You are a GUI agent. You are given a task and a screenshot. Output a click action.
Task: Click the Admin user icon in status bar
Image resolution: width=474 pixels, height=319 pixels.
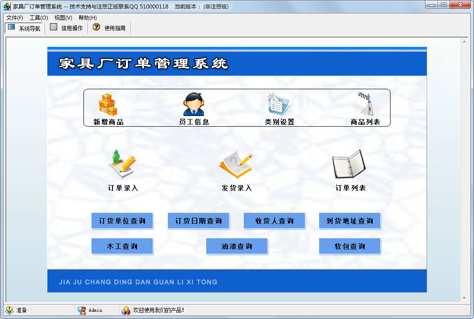tap(82, 310)
